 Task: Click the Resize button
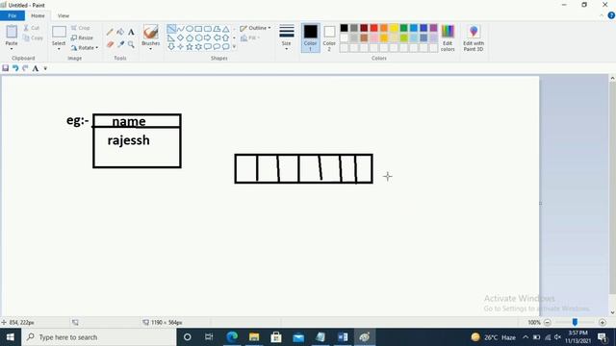coord(82,37)
